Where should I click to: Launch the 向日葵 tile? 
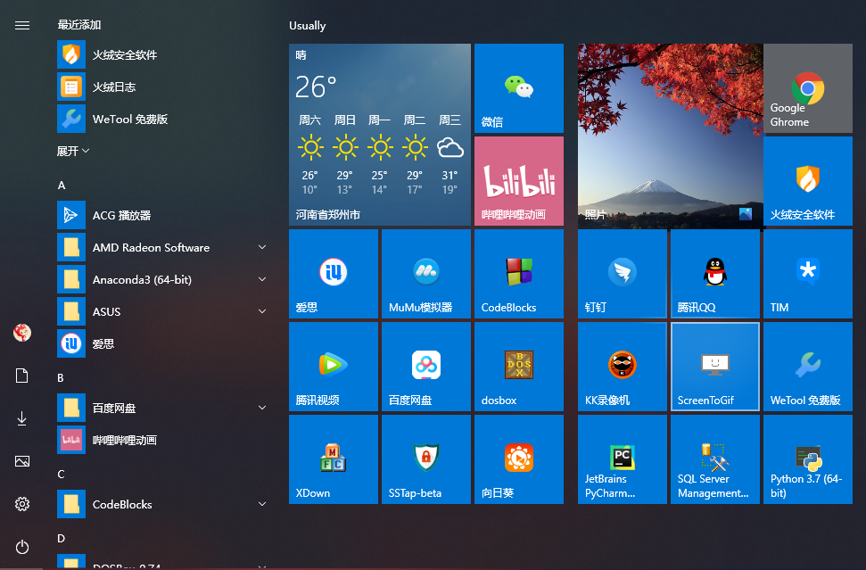518,459
